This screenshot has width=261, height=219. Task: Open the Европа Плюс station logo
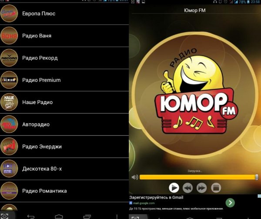pos(9,13)
